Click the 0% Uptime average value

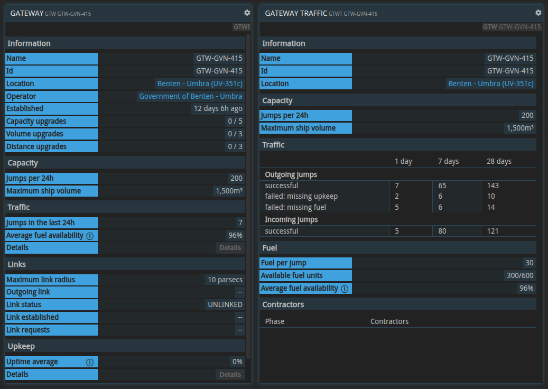coord(237,362)
